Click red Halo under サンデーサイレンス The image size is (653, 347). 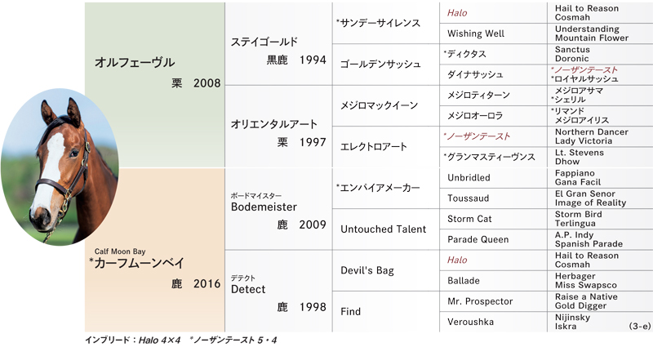pyautogui.click(x=457, y=13)
